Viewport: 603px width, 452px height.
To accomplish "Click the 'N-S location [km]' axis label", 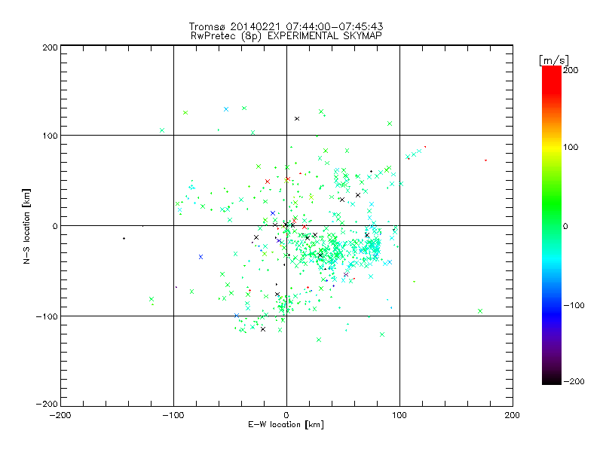I will pyautogui.click(x=26, y=227).
